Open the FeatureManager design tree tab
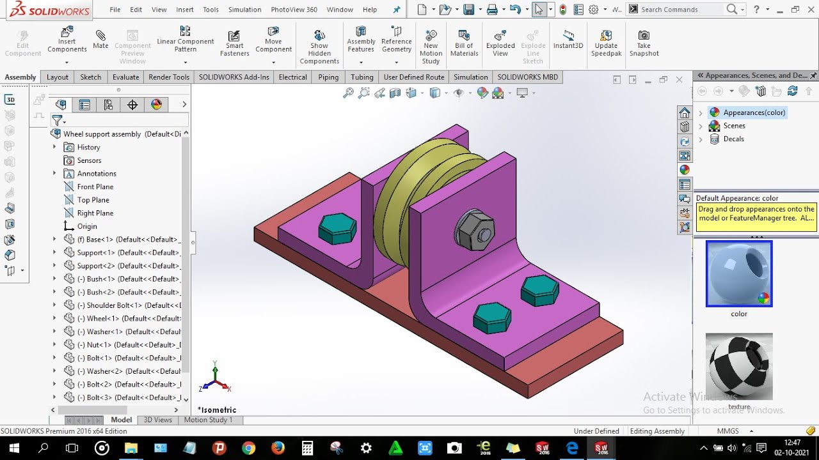 coord(61,105)
